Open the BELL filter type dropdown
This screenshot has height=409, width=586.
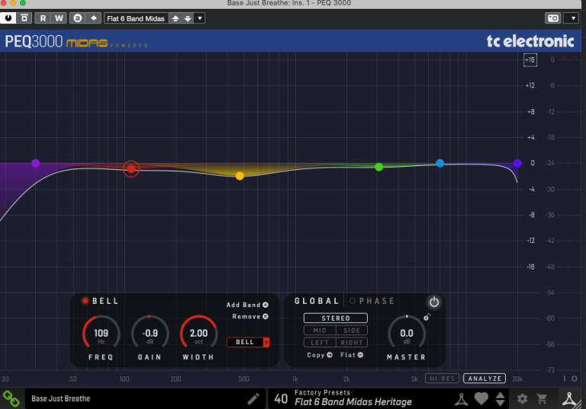pyautogui.click(x=248, y=342)
